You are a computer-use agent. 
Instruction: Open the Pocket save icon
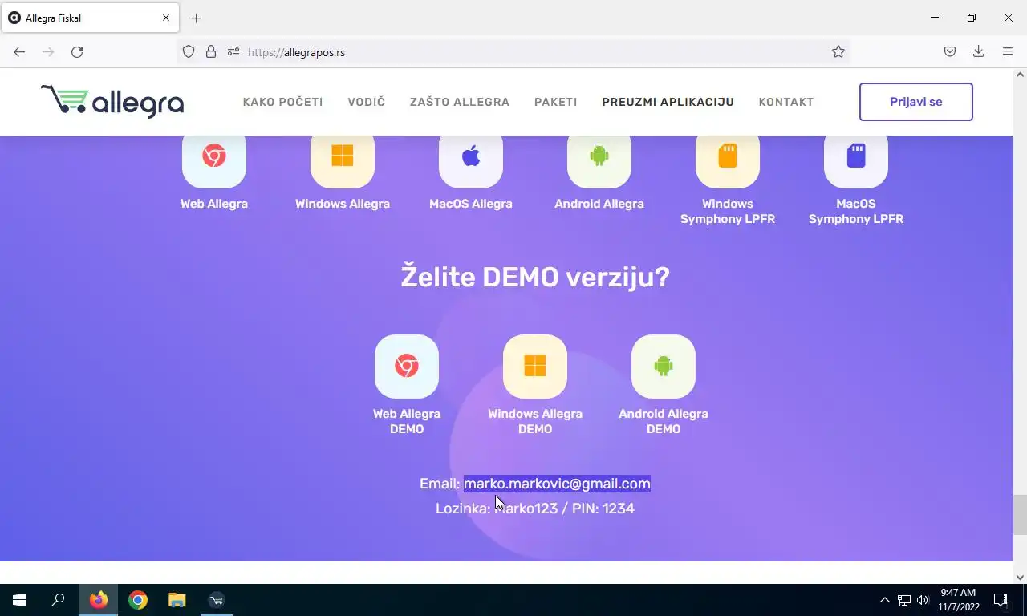(x=950, y=52)
